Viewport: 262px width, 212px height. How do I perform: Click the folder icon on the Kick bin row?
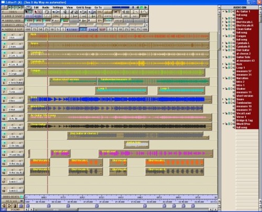coord(226,64)
